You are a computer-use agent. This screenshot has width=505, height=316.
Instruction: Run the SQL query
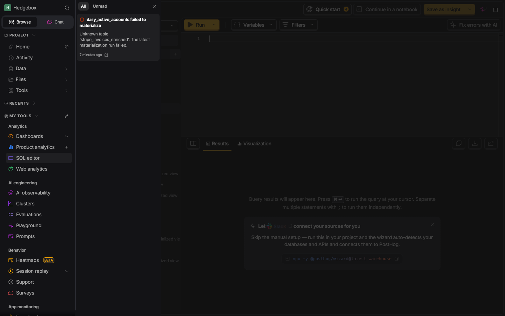coord(196,25)
